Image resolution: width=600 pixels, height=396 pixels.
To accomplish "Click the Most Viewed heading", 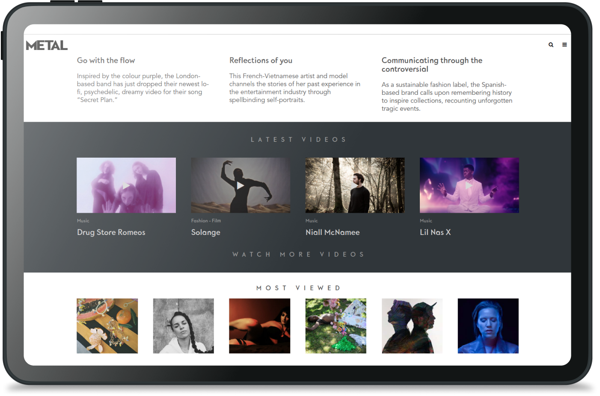I will 298,288.
